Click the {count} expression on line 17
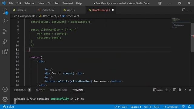194x109 pixels. tap(69, 73)
